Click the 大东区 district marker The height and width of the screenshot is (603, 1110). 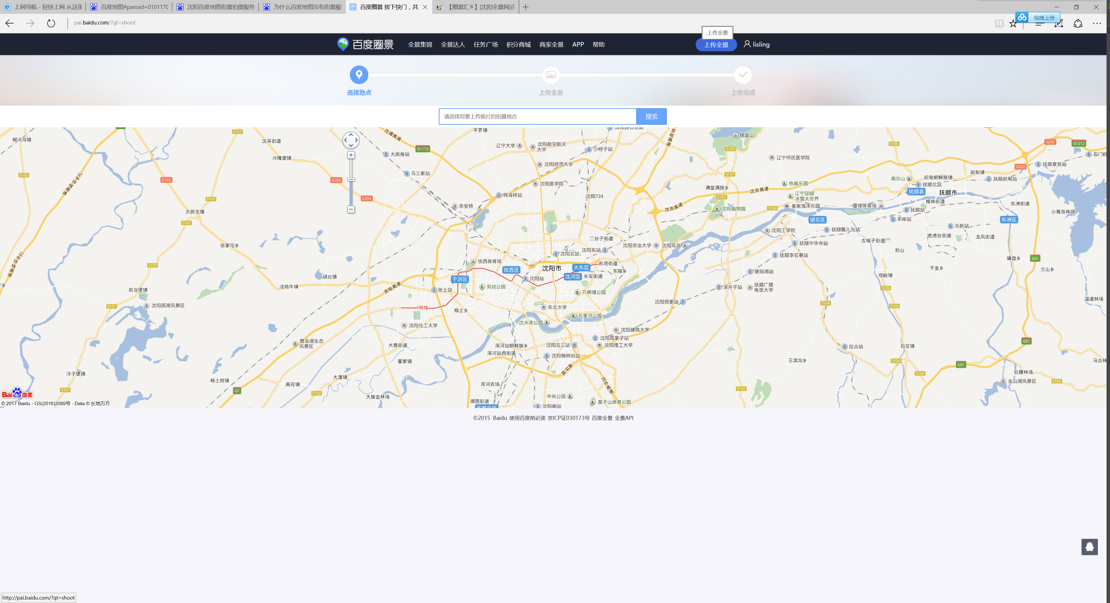click(581, 268)
